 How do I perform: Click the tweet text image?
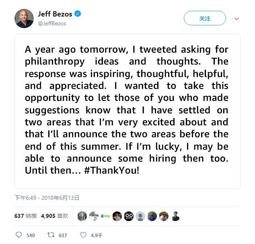[127, 111]
